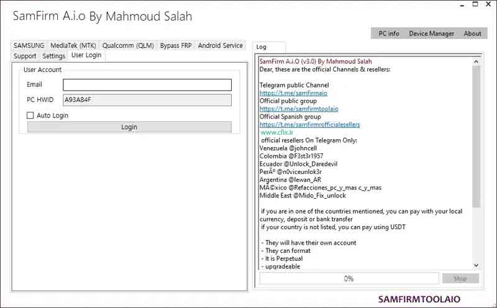Viewport: 497px width, 308px height.
Task: Enable the Auto Login checkbox
Action: point(30,115)
